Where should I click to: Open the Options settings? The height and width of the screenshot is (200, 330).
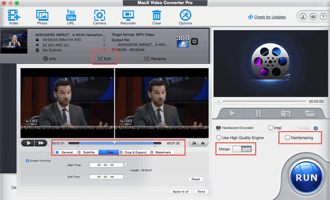pyautogui.click(x=185, y=17)
